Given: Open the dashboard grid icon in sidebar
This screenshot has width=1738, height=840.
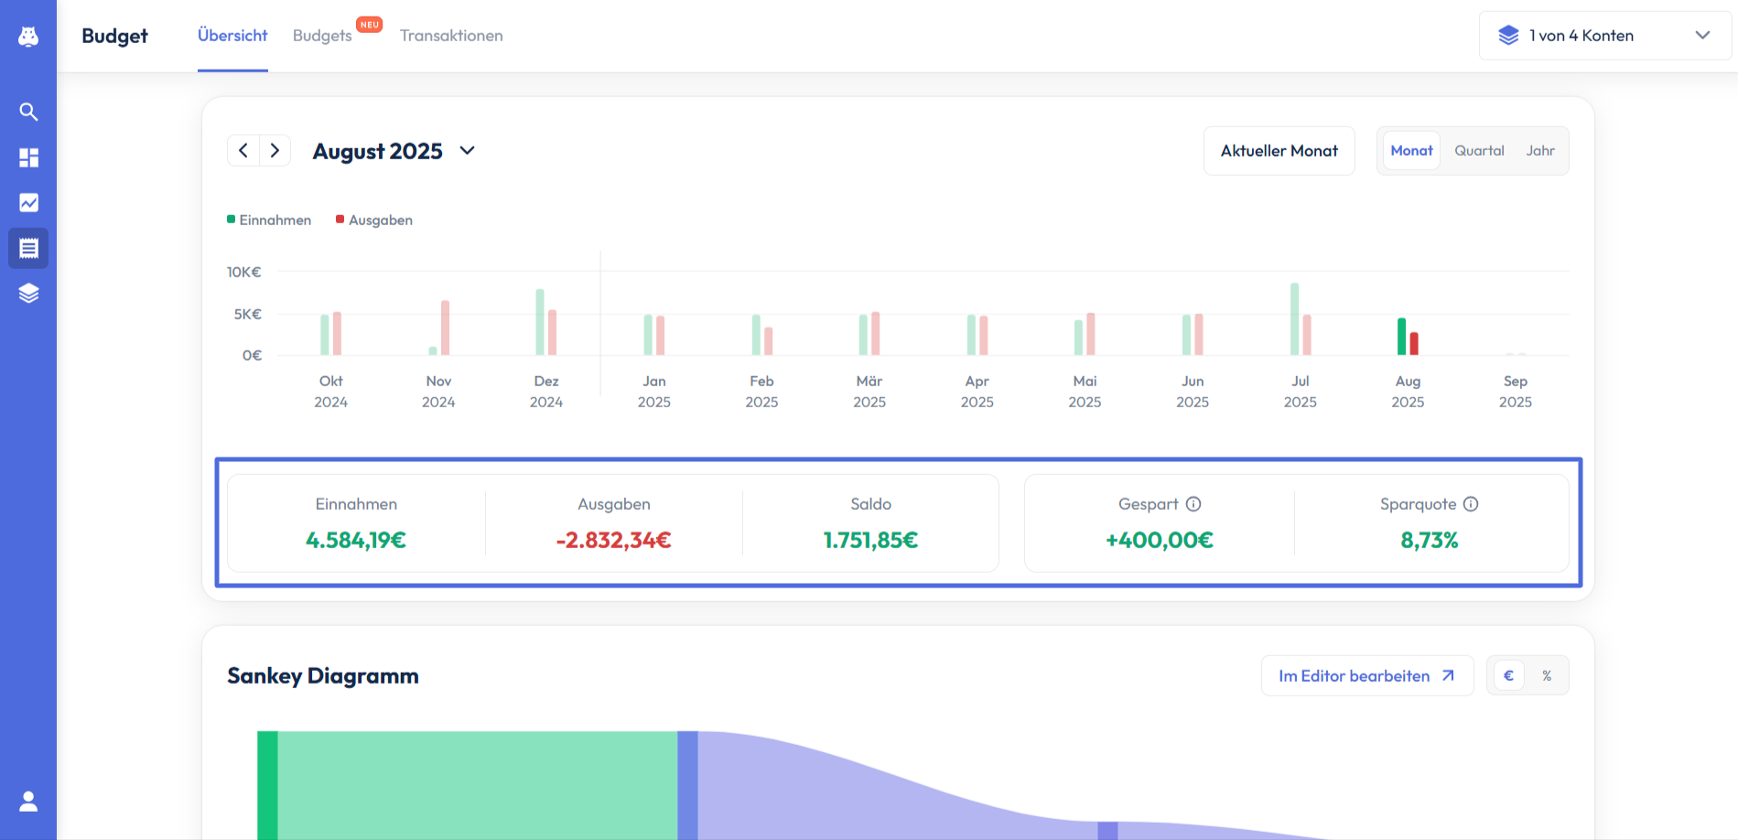Looking at the screenshot, I should coord(28,157).
